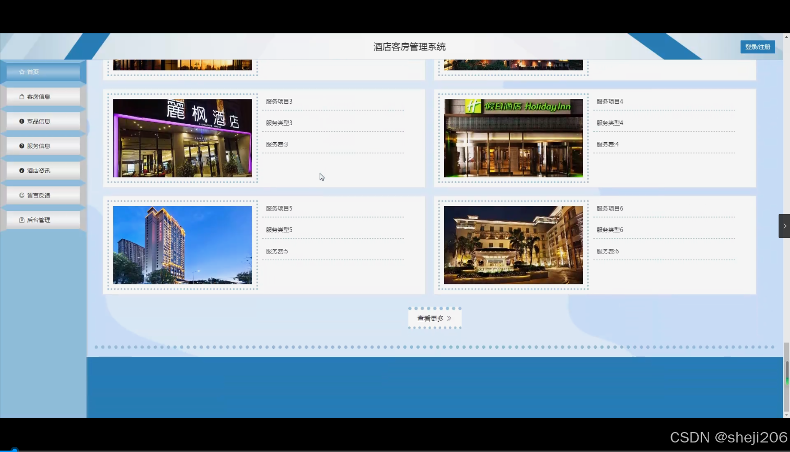Click the double chevron in 查看更多

(x=449, y=318)
